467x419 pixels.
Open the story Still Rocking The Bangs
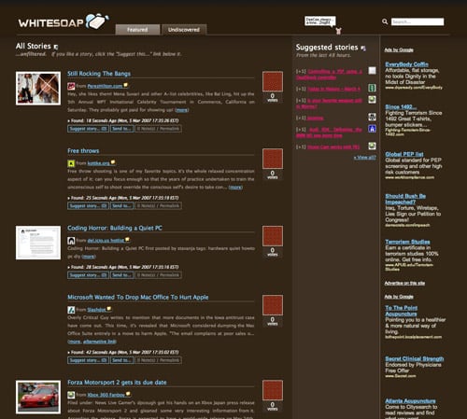click(99, 74)
